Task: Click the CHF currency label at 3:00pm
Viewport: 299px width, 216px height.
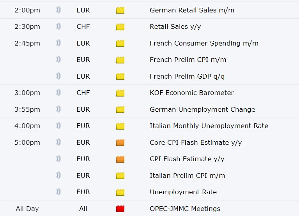Action: (83, 93)
